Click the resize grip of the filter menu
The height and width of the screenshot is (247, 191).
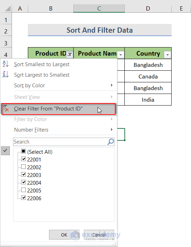pos(115,244)
